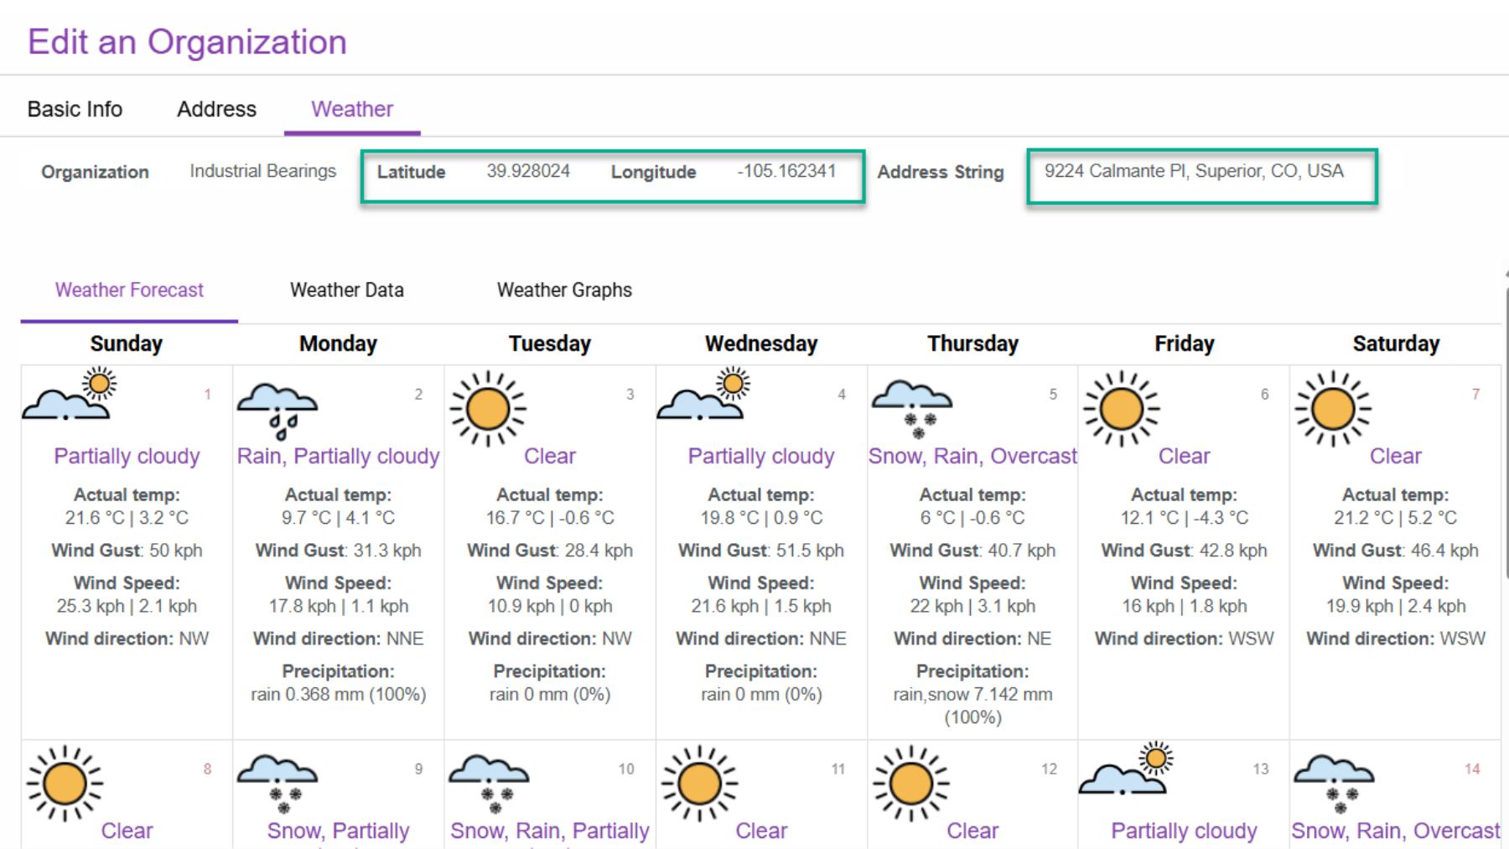This screenshot has height=849, width=1509.
Task: Select the Monday column header
Action: pos(338,344)
